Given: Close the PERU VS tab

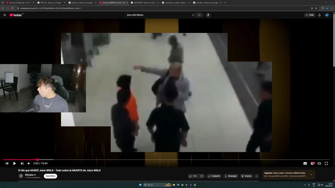Looking at the screenshot, I should point(65,3).
